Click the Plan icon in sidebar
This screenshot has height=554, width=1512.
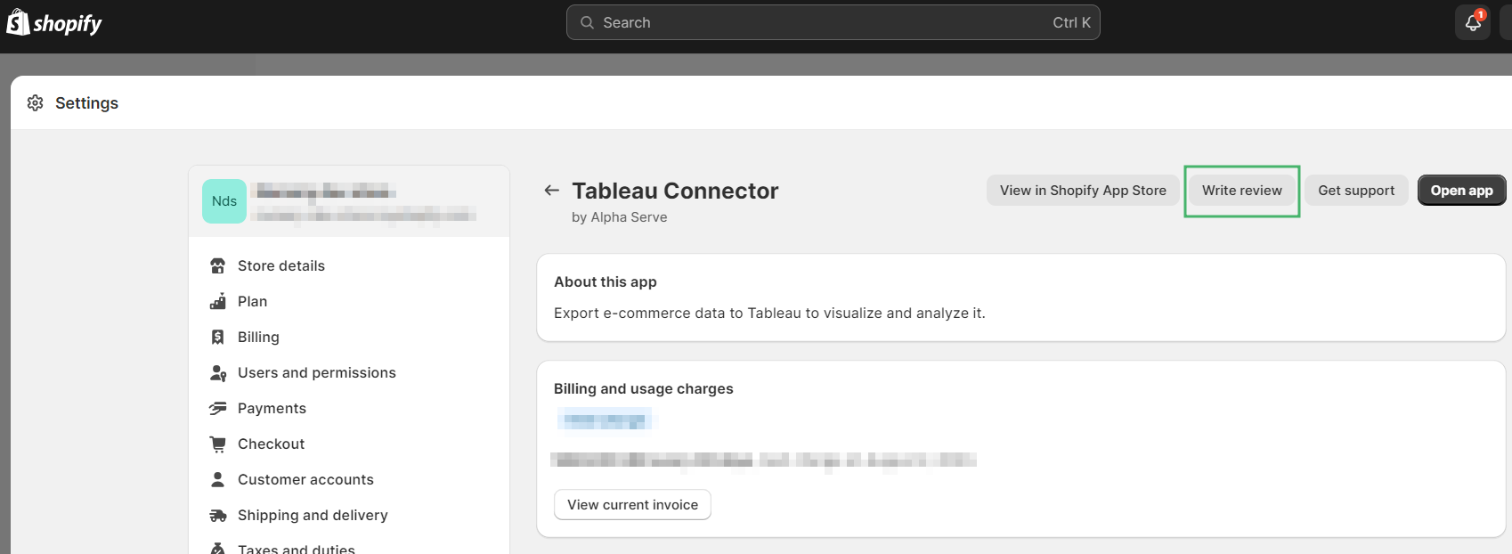tap(218, 302)
